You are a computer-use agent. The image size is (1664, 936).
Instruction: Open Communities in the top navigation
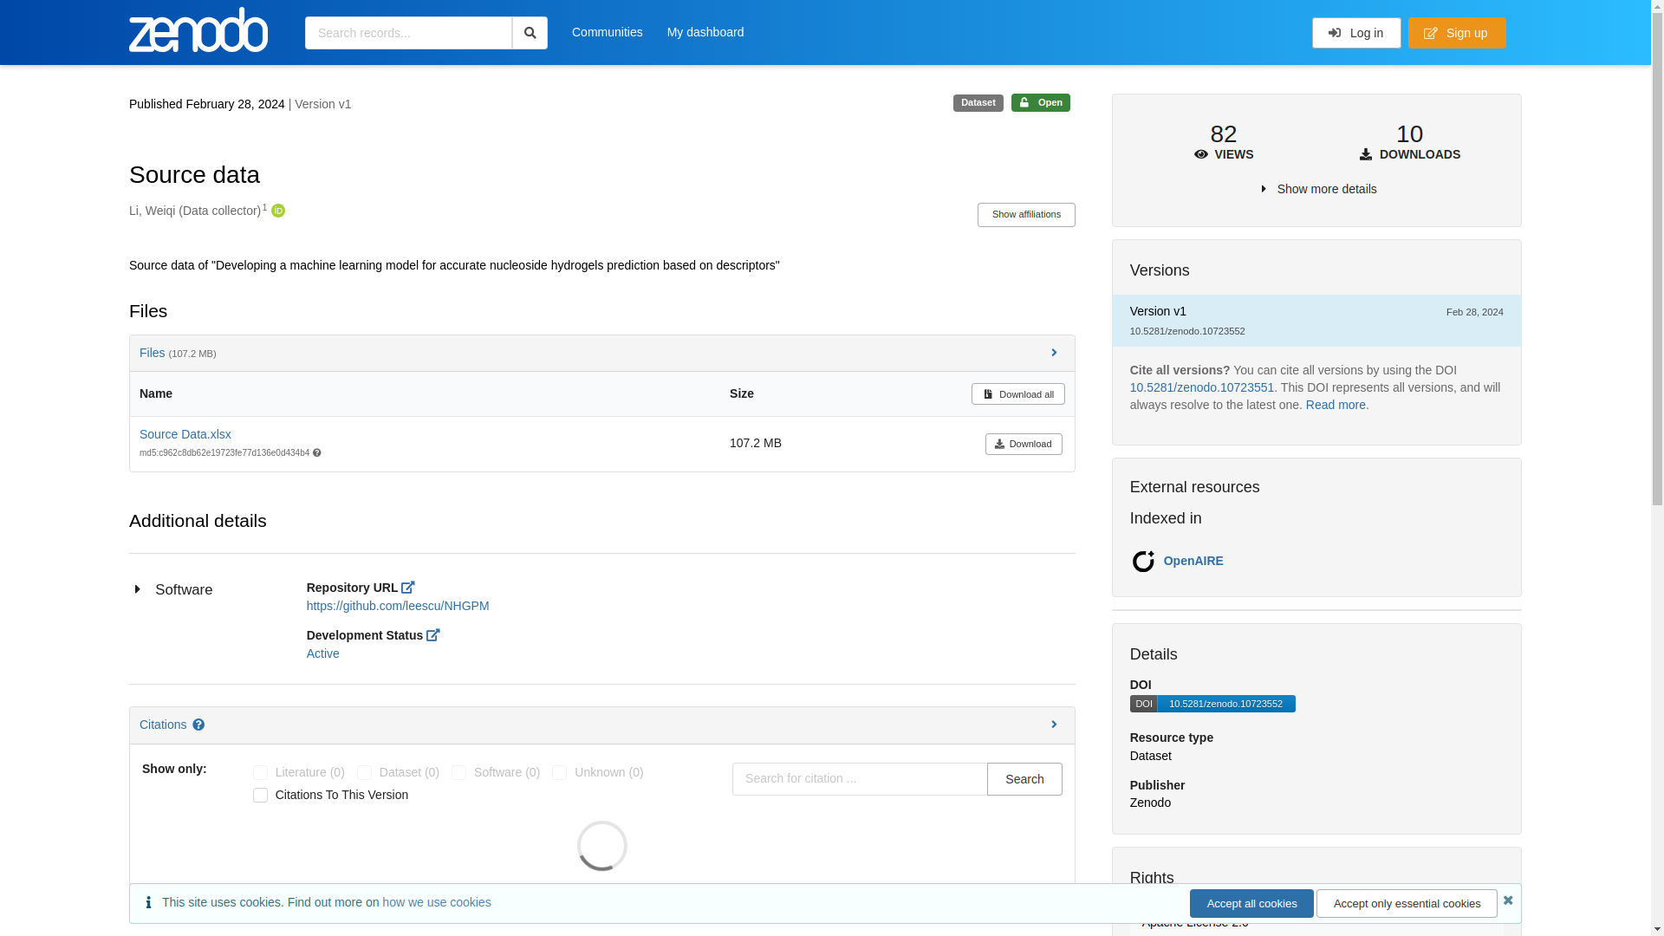(608, 32)
